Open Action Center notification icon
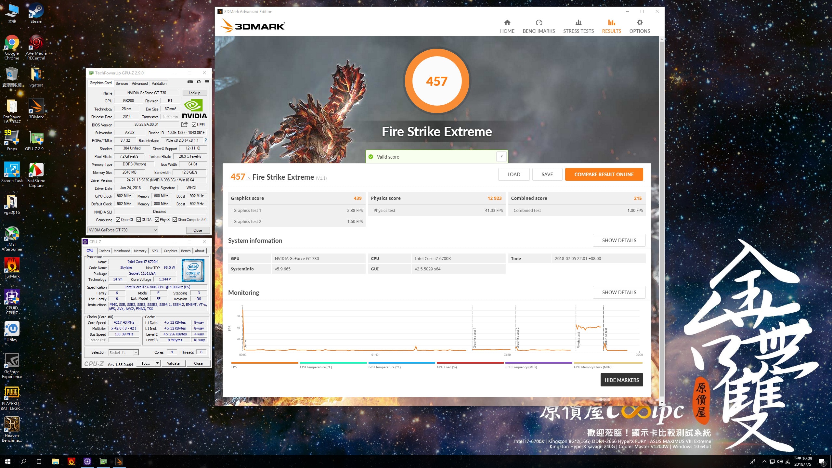Screen dimensions: 832x468 (822, 461)
